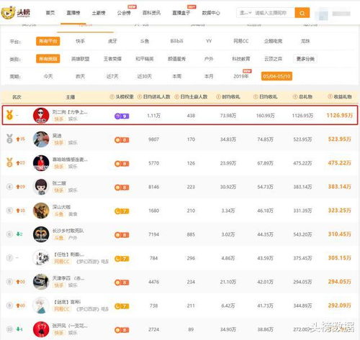The image size is (360, 340).
Task: Set the period to 2019年
Action: coord(241,76)
